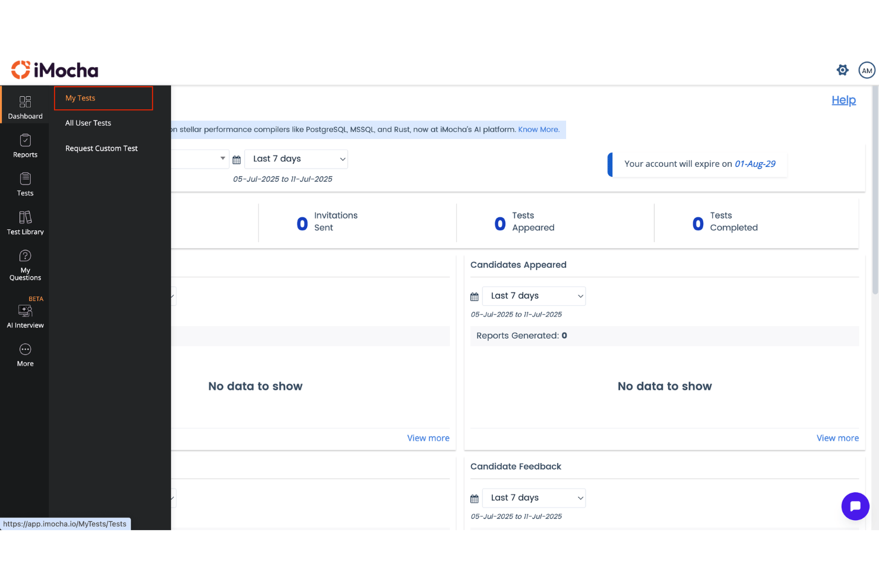Go to Dashboard in the sidebar

pyautogui.click(x=25, y=108)
